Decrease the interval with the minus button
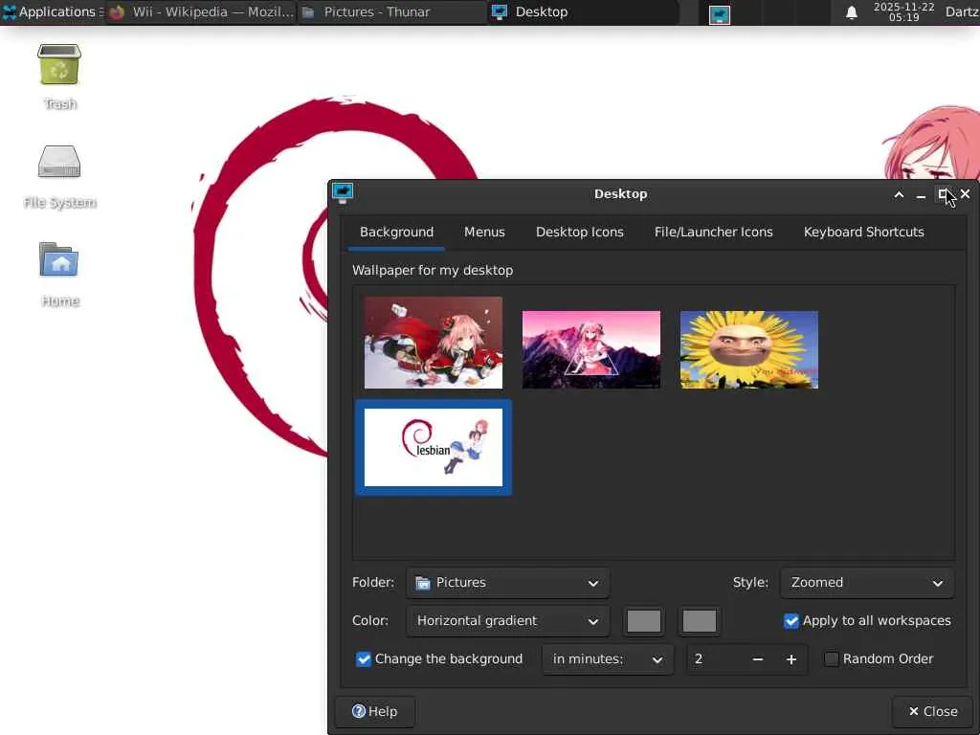Screen dimensions: 980x735 758,659
